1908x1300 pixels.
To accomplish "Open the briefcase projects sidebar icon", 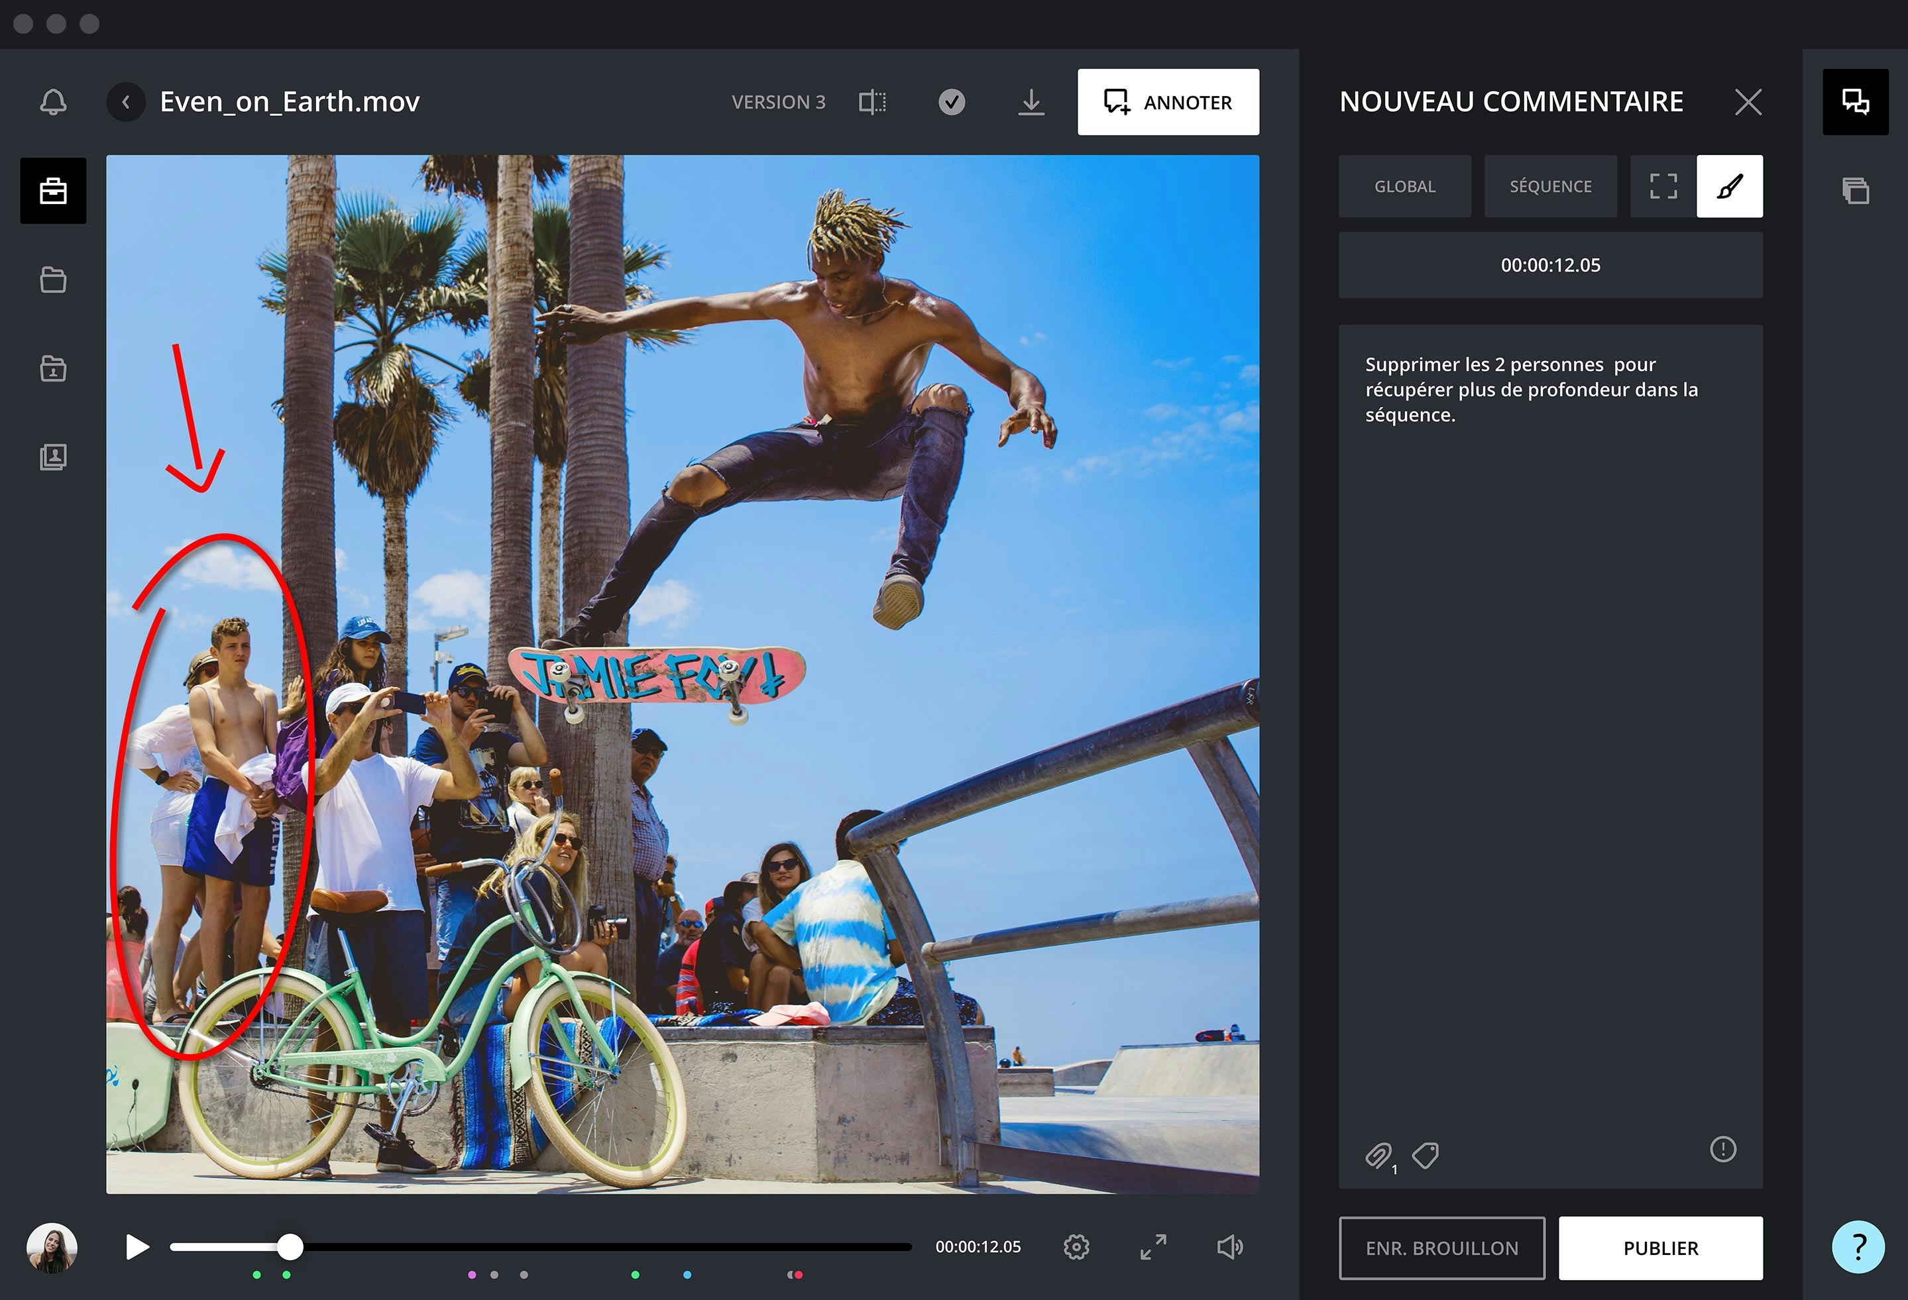I will pos(54,190).
